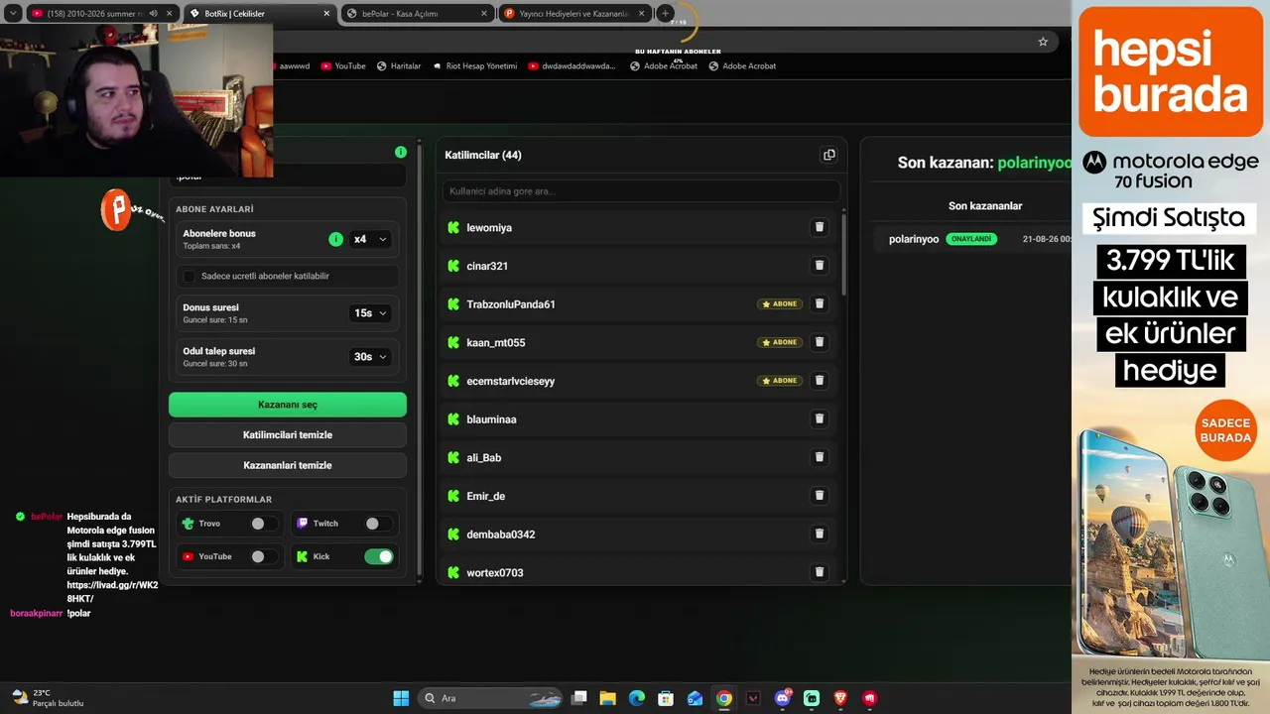Open the green info icon at panel top

[x=401, y=152]
